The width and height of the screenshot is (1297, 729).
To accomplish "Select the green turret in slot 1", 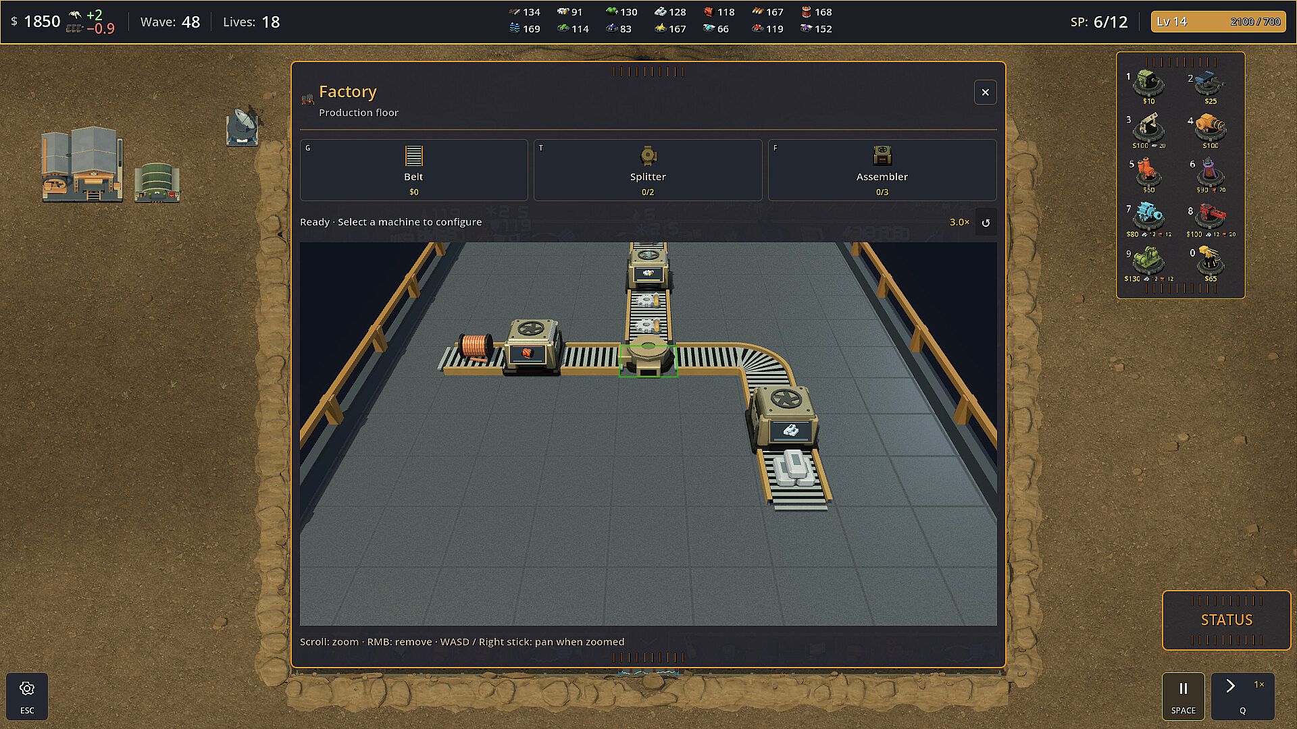I will [1148, 86].
